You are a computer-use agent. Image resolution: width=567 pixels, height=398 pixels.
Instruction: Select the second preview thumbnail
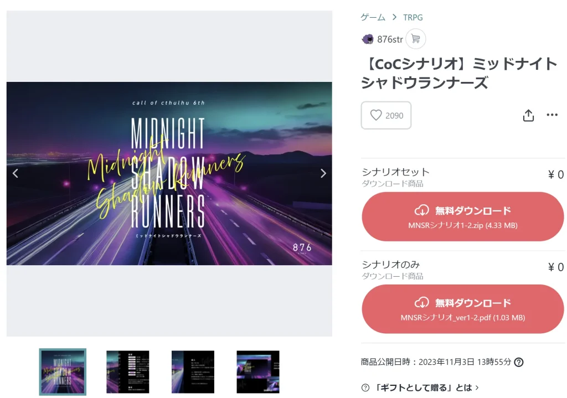[128, 372]
